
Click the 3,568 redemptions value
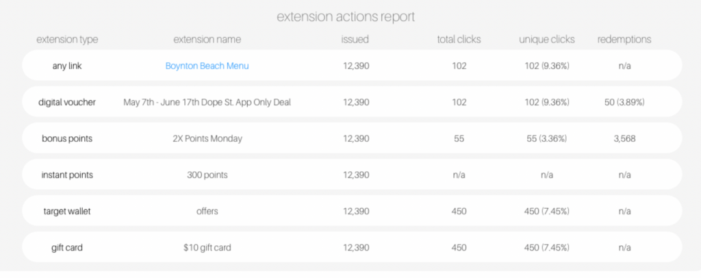coord(624,138)
